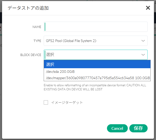156x140 pixels.
Task: Click the BLOCK DEVICE field label
Action: pyautogui.click(x=30, y=55)
